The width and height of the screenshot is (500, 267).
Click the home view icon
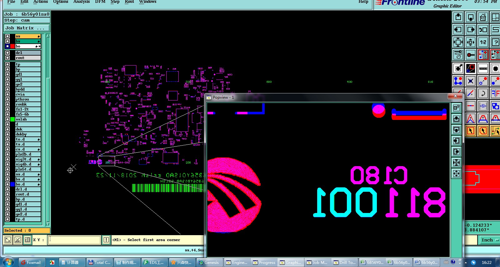coord(483,17)
